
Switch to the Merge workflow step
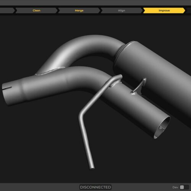(79, 11)
